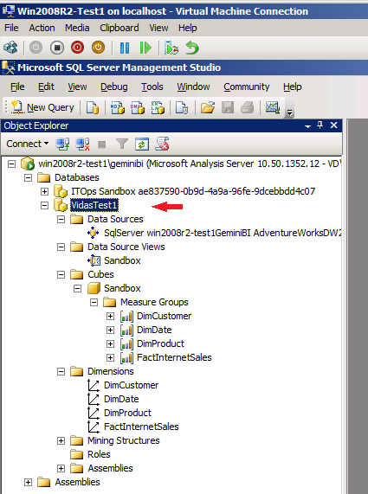The image size is (368, 494).
Task: Click the VM Snapshot icon
Action: coord(171,48)
